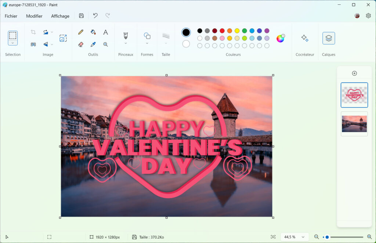Pick the purple color swatch
This screenshot has height=243, width=376.
pyautogui.click(x=267, y=31)
